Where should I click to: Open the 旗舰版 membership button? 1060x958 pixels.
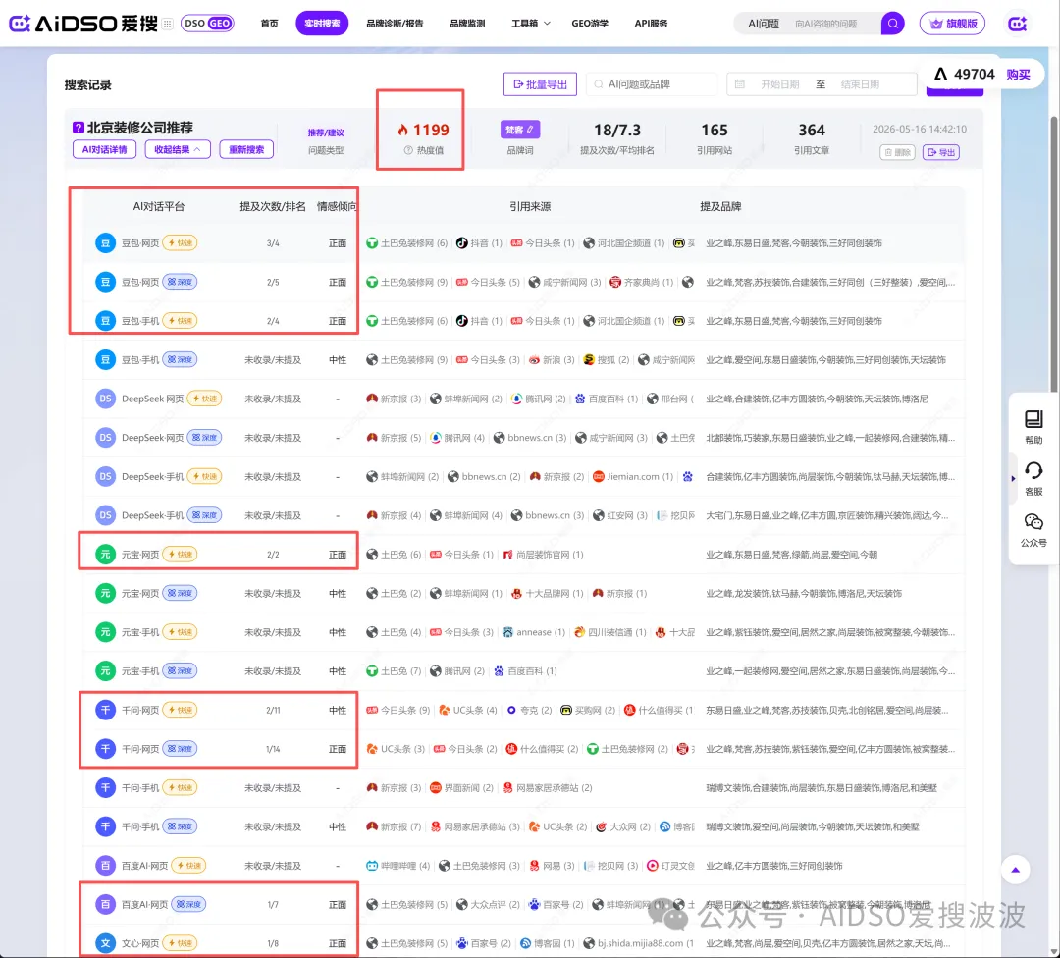pyautogui.click(x=952, y=24)
